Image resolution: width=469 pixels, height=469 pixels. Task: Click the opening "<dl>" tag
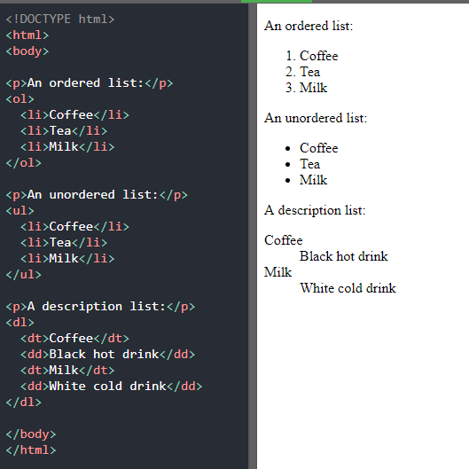(20, 323)
